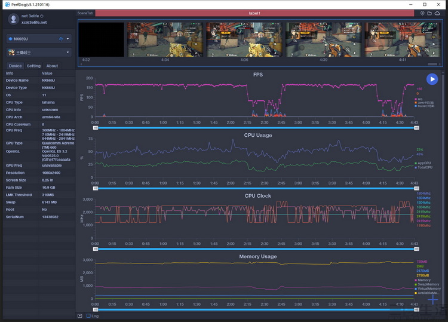The height and width of the screenshot is (322, 448).
Task: Click the 王牌战士 game app icon
Action: (11, 53)
